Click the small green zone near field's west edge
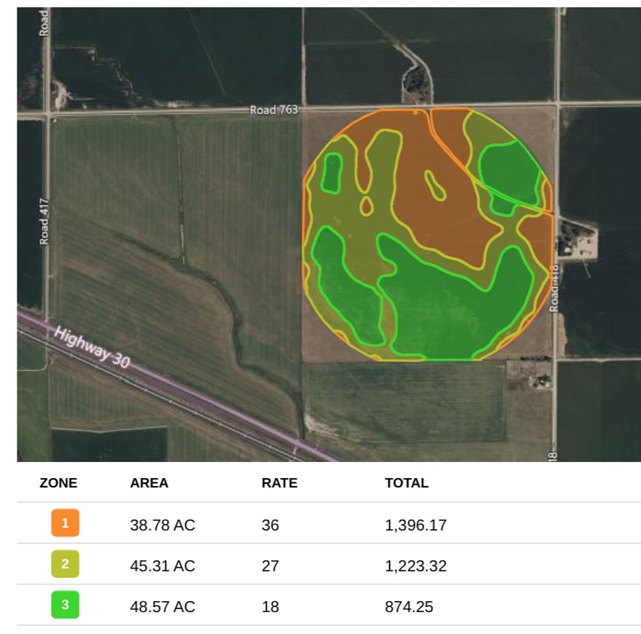The width and height of the screenshot is (641, 634). pyautogui.click(x=332, y=173)
